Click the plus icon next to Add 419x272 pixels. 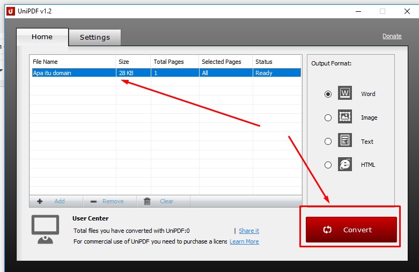click(x=40, y=201)
